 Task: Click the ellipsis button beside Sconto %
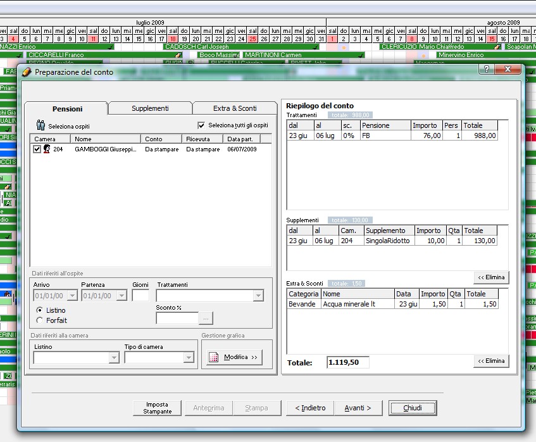(x=206, y=318)
